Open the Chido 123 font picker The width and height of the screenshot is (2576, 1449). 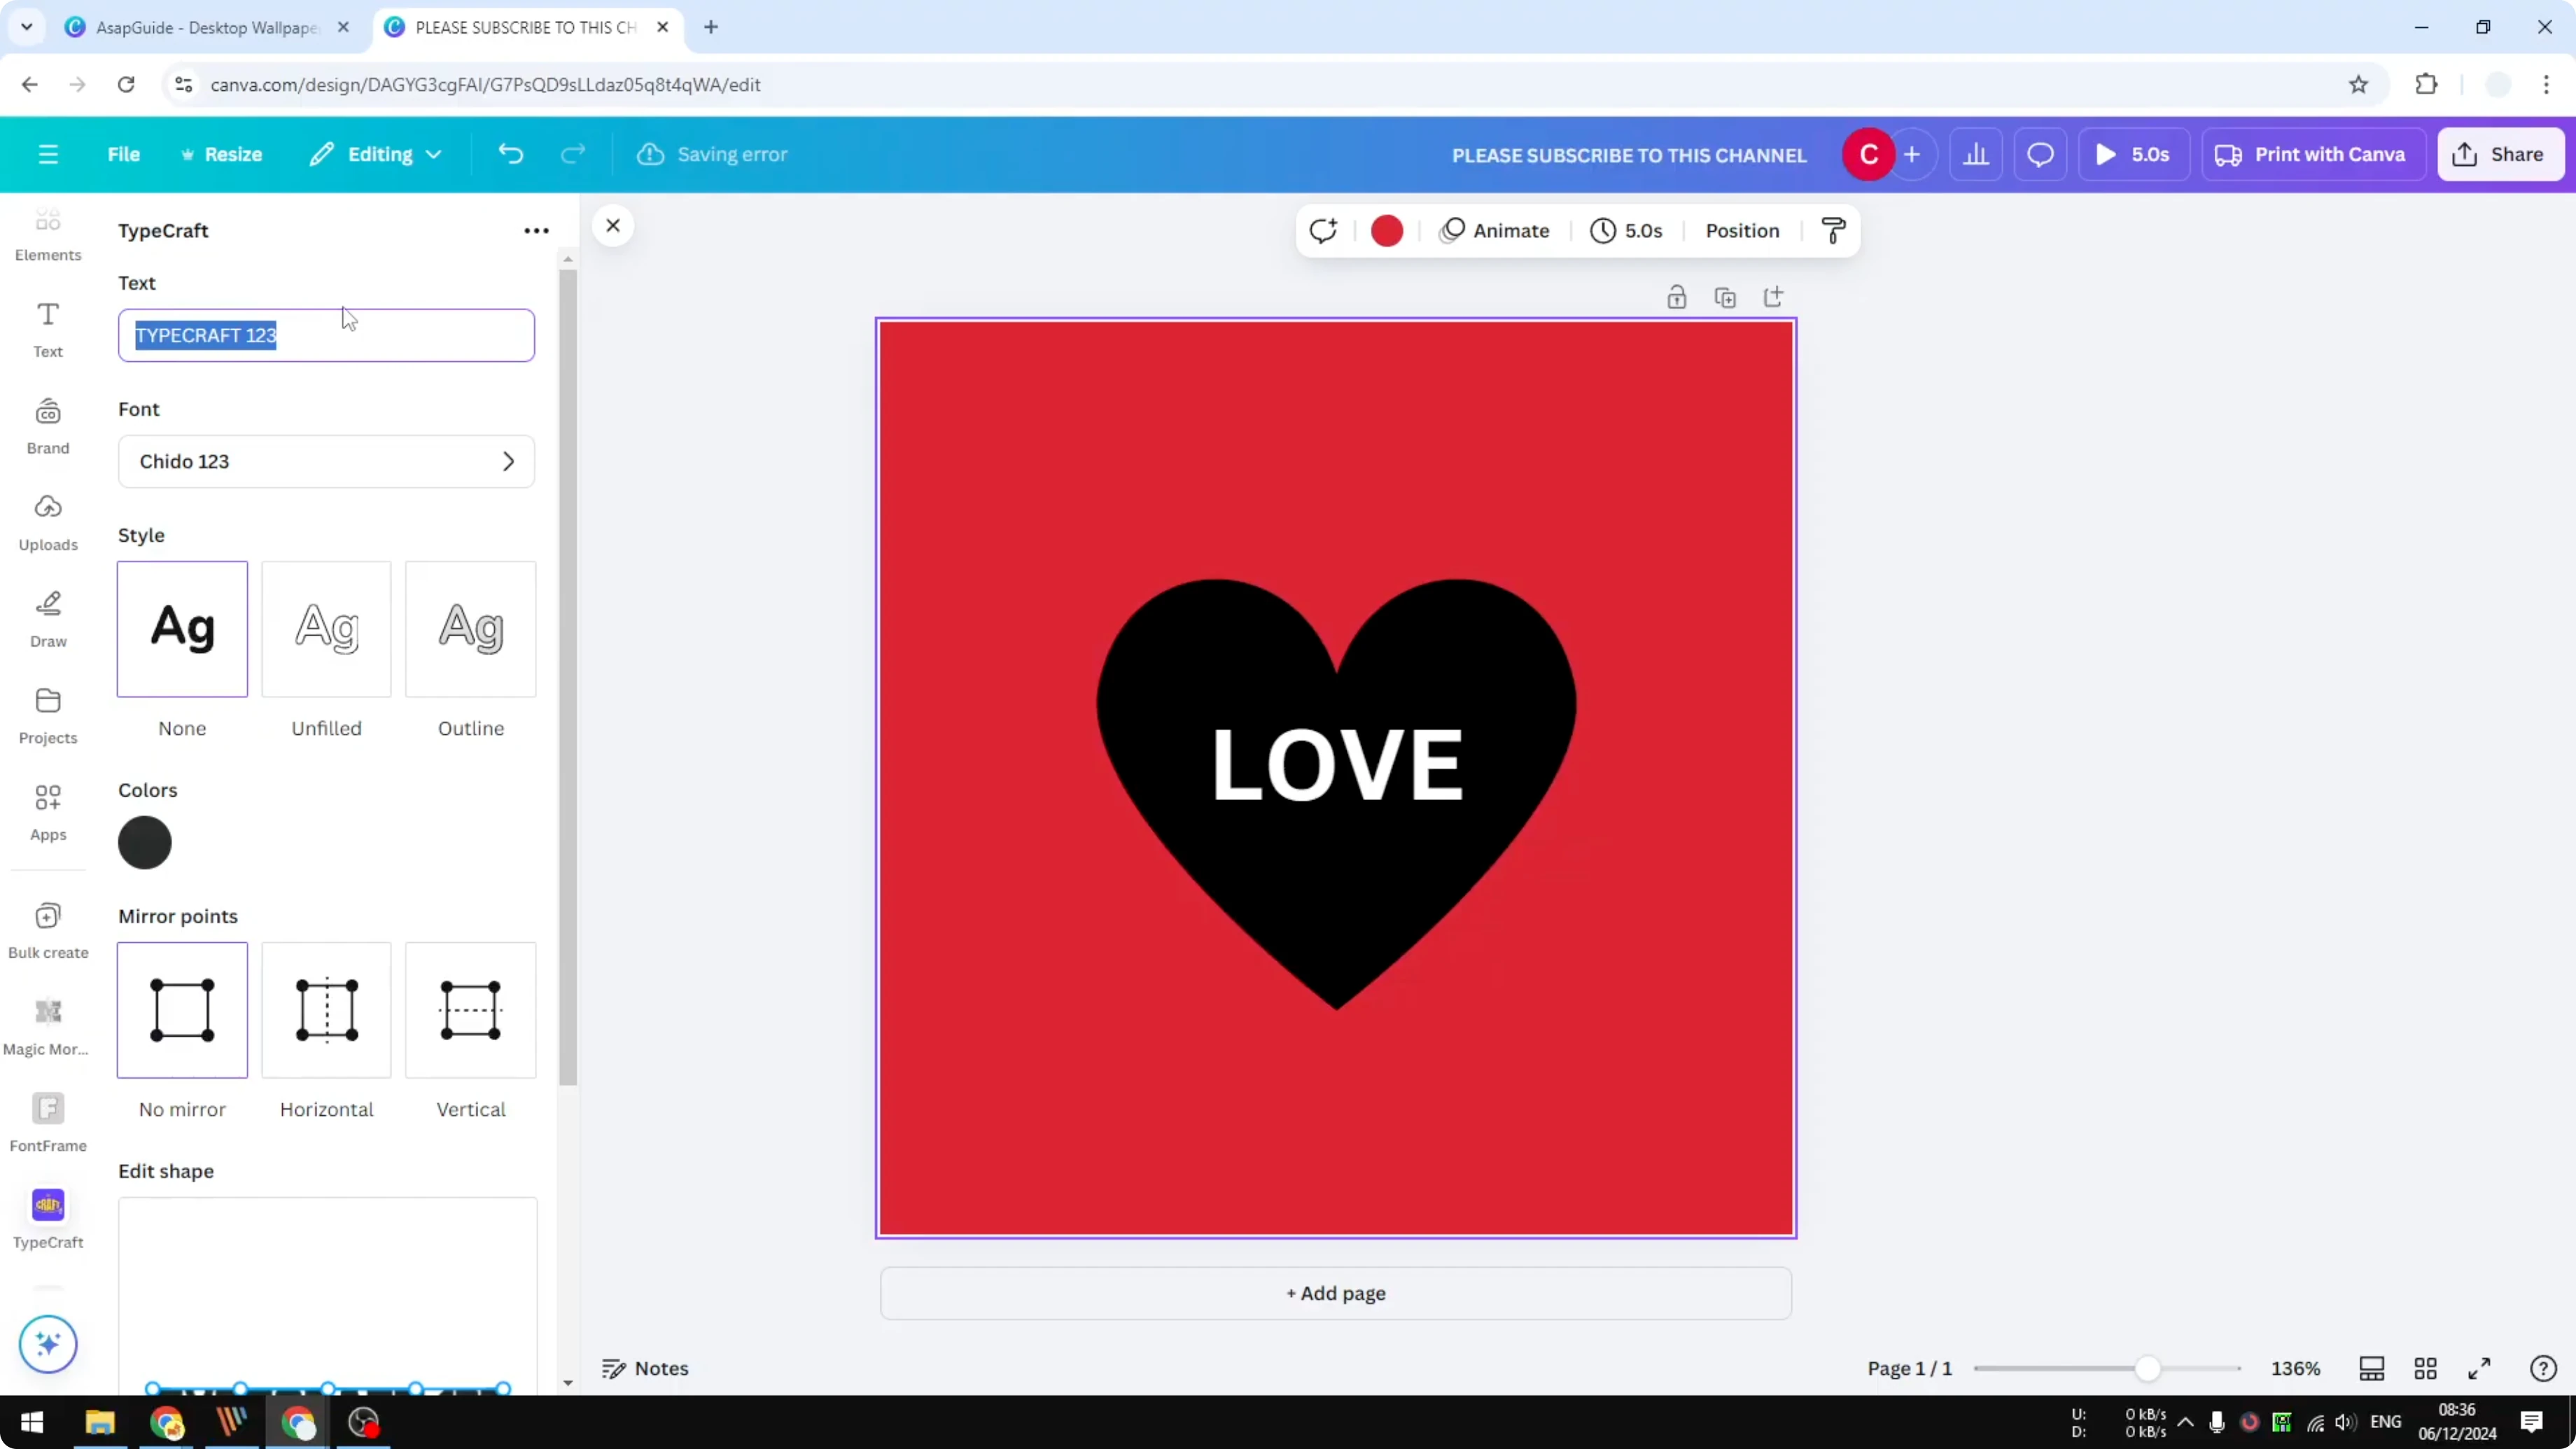click(x=326, y=461)
